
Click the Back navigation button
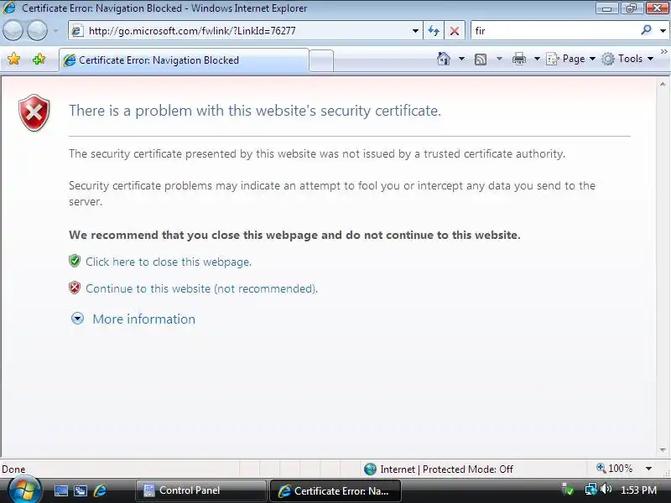[x=13, y=31]
